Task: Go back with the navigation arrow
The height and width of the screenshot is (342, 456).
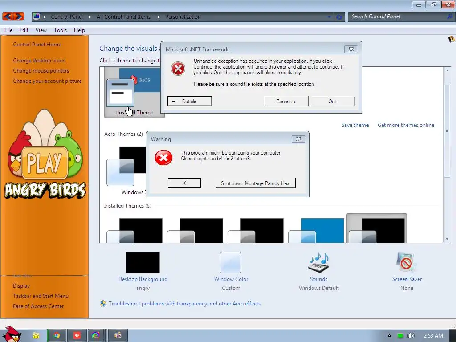Action: click(8, 16)
